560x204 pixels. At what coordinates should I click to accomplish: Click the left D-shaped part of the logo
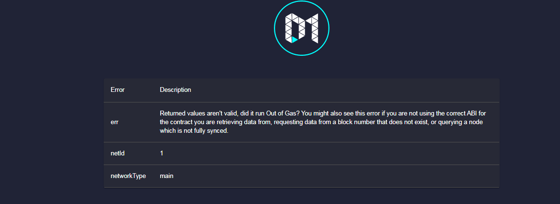pos(295,28)
